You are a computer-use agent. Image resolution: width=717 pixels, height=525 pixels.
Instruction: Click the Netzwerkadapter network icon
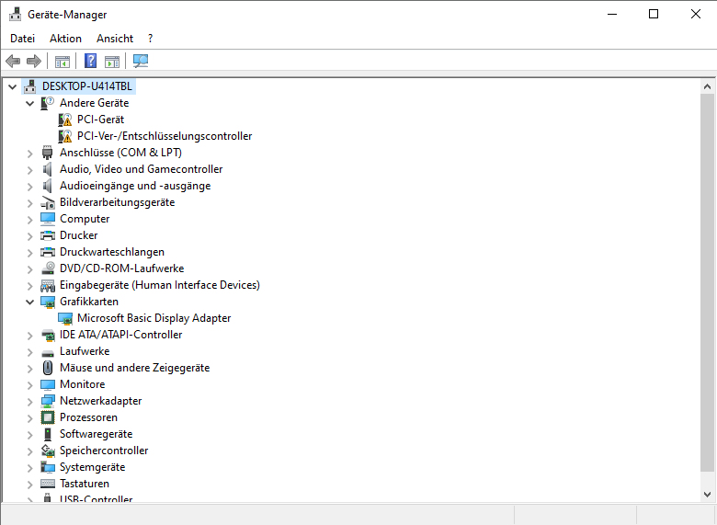pyautogui.click(x=48, y=401)
